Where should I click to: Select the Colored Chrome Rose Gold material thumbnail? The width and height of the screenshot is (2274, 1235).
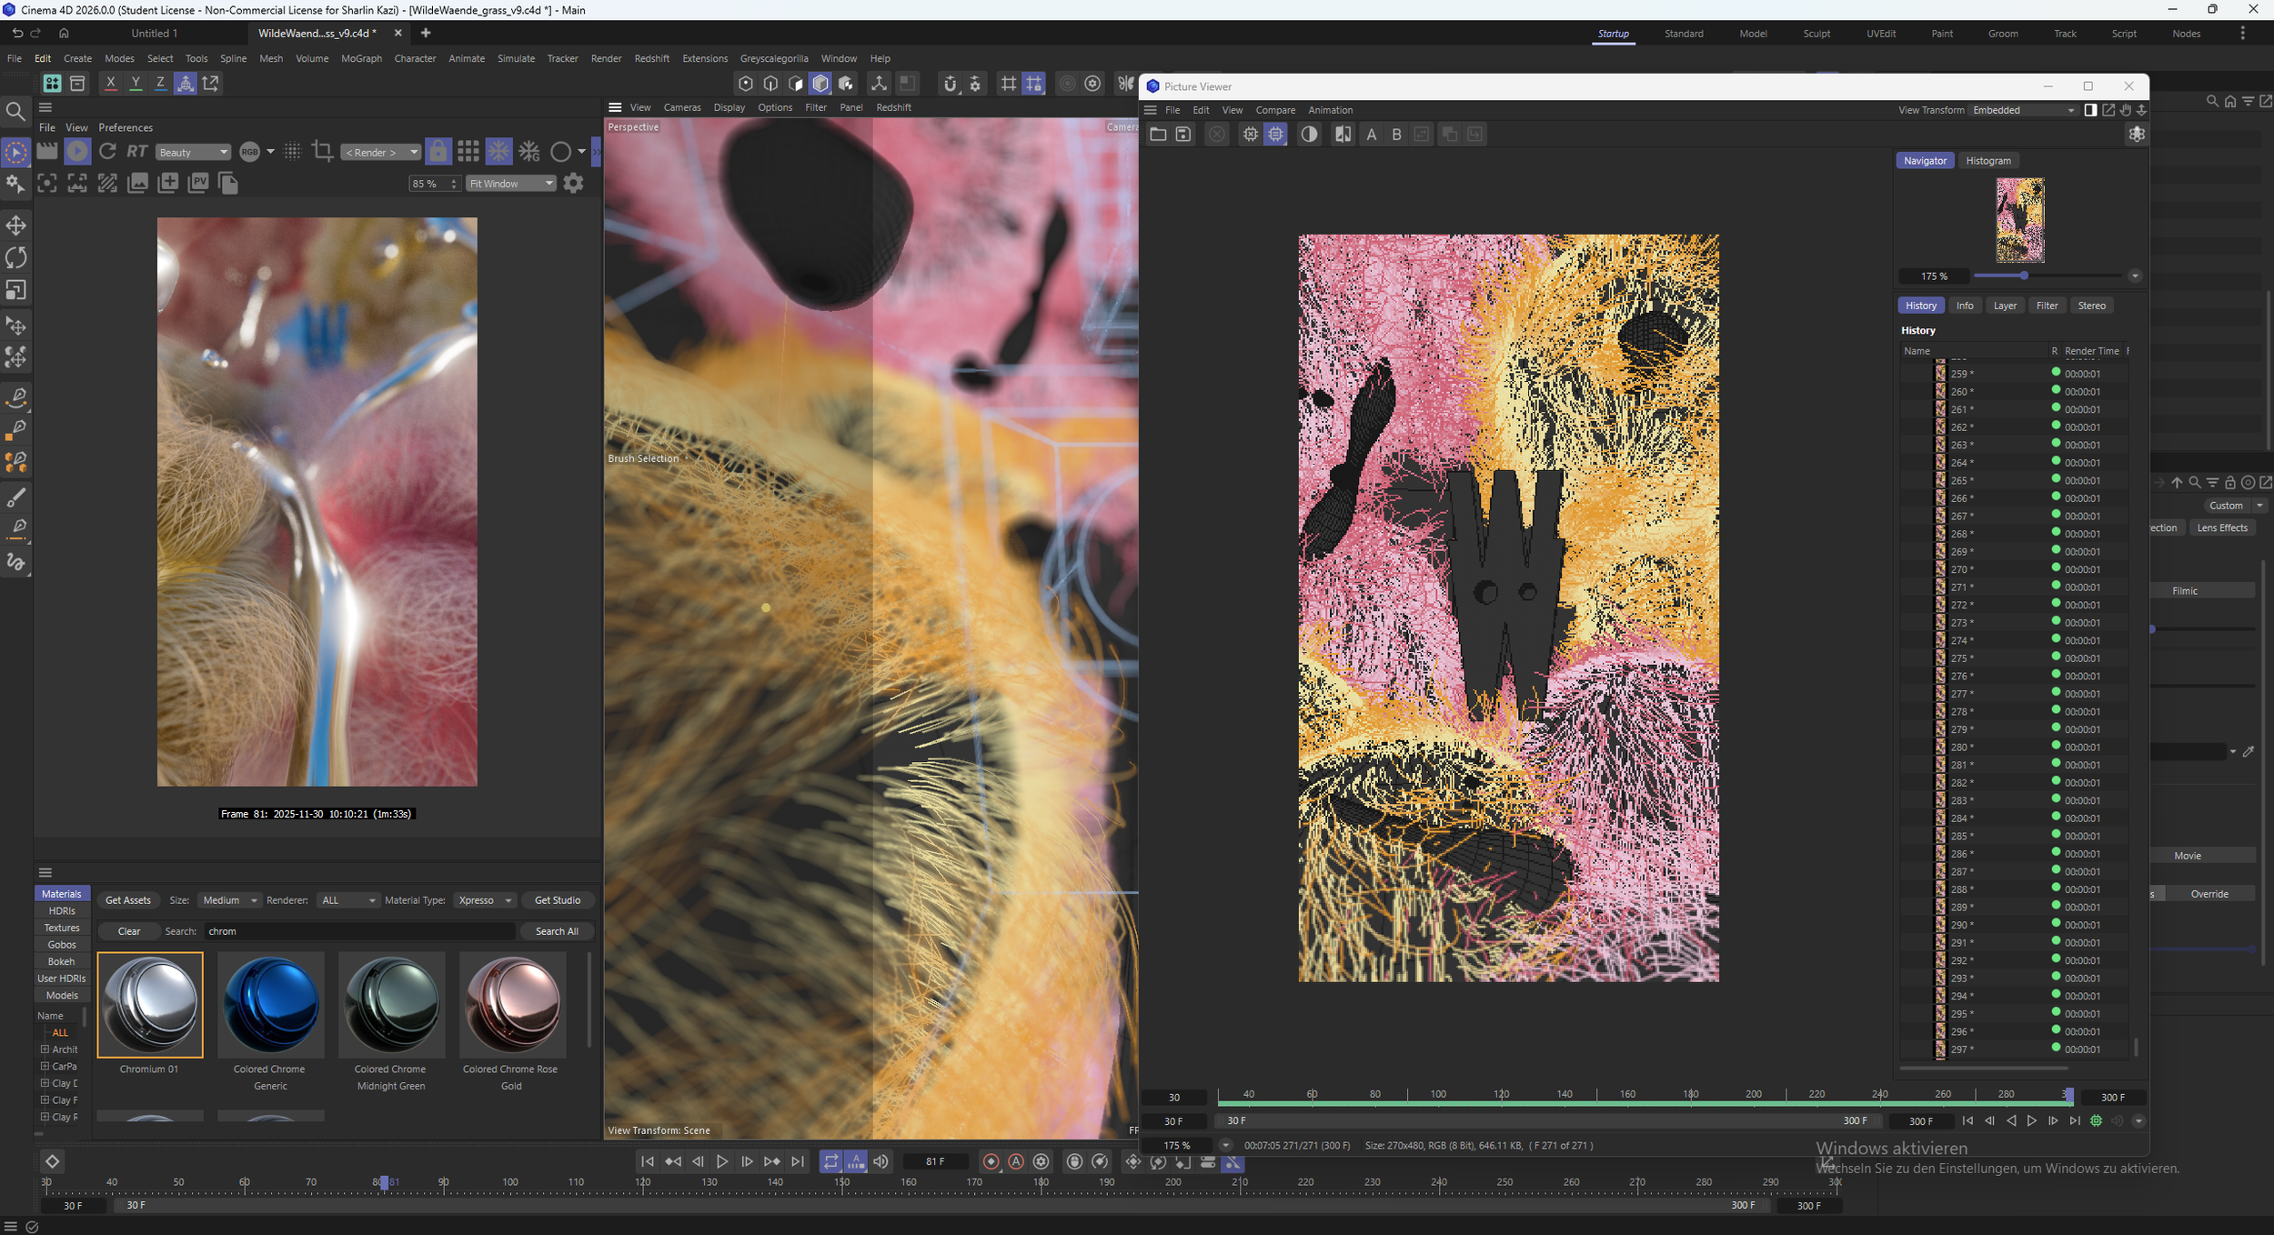tap(511, 1005)
